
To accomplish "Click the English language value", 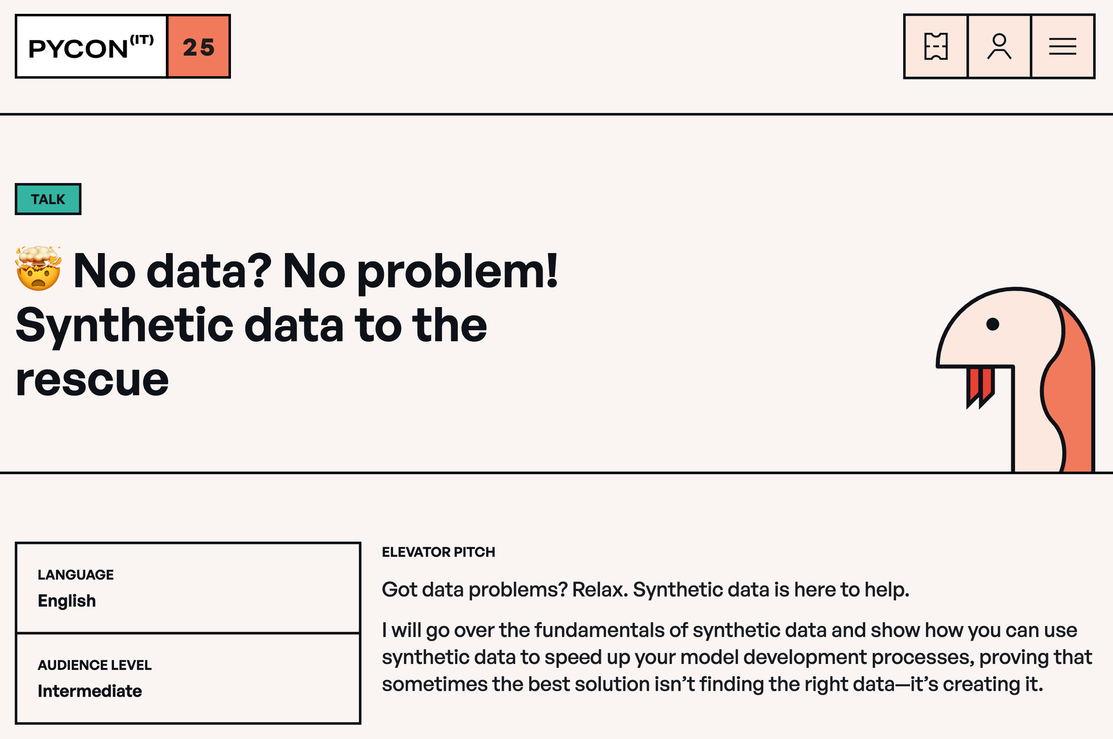I will [x=67, y=601].
